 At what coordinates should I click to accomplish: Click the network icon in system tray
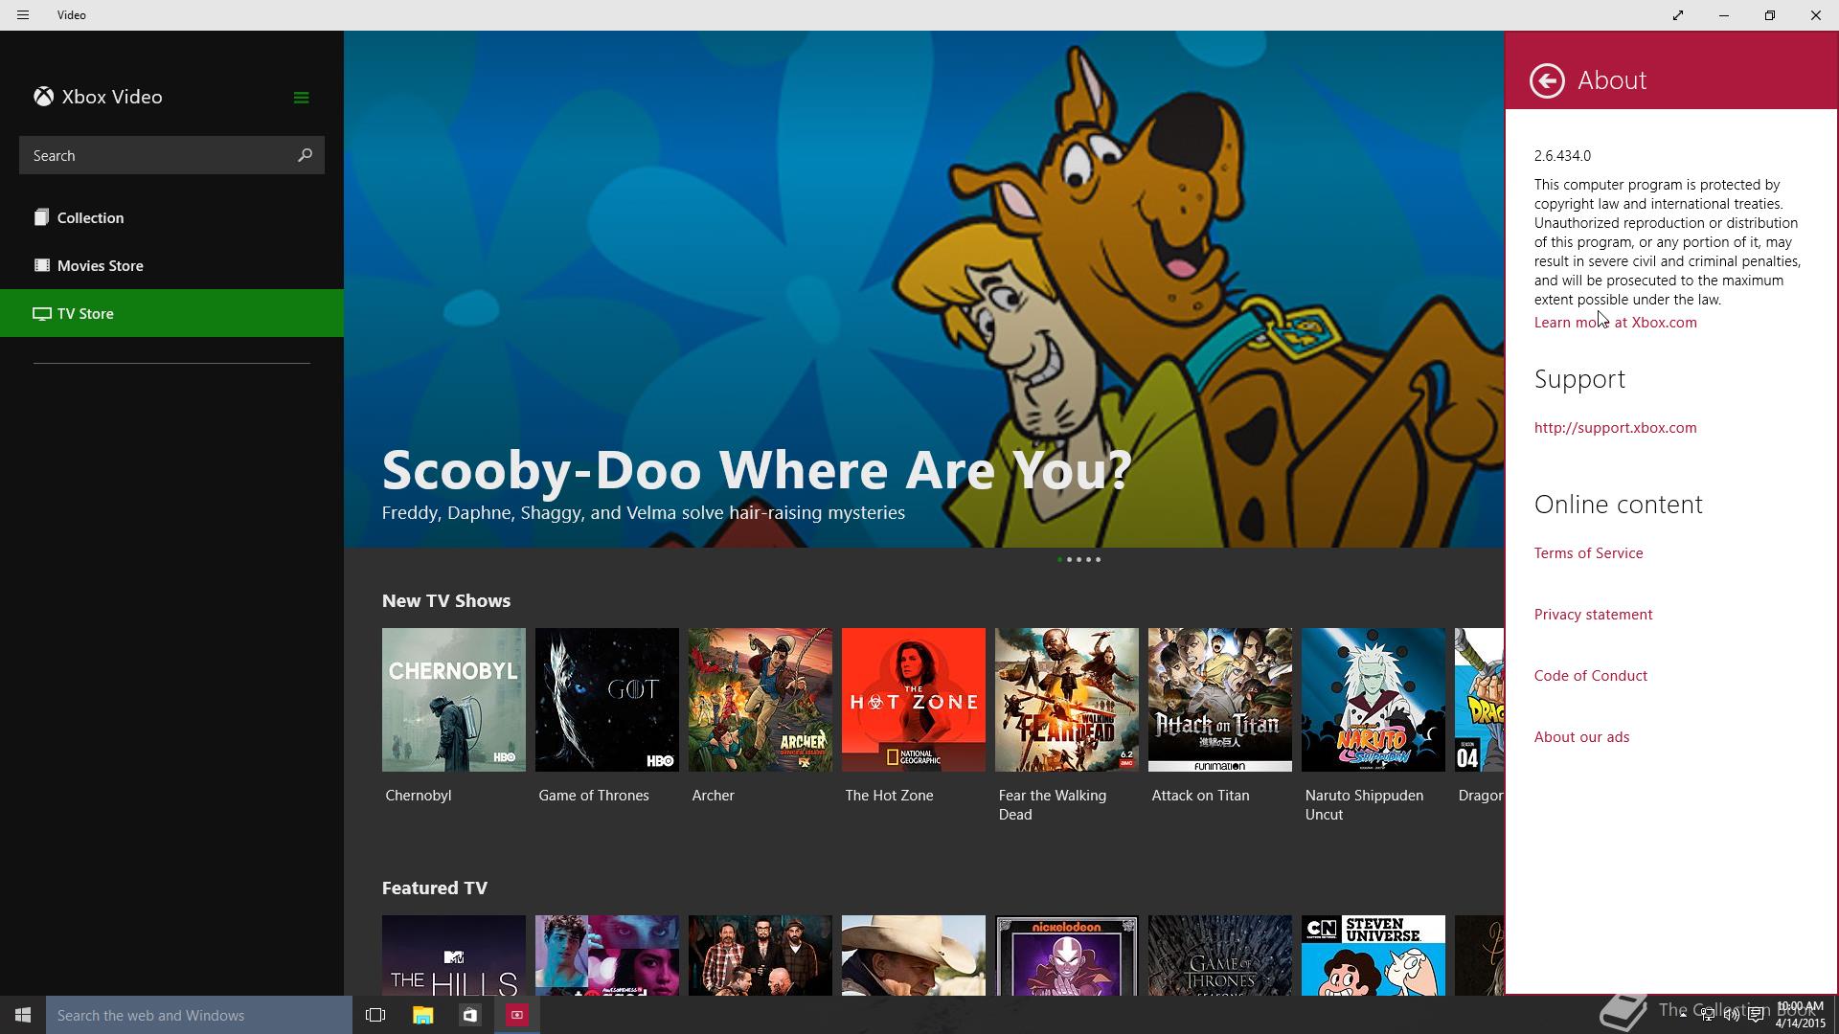(x=1707, y=1016)
